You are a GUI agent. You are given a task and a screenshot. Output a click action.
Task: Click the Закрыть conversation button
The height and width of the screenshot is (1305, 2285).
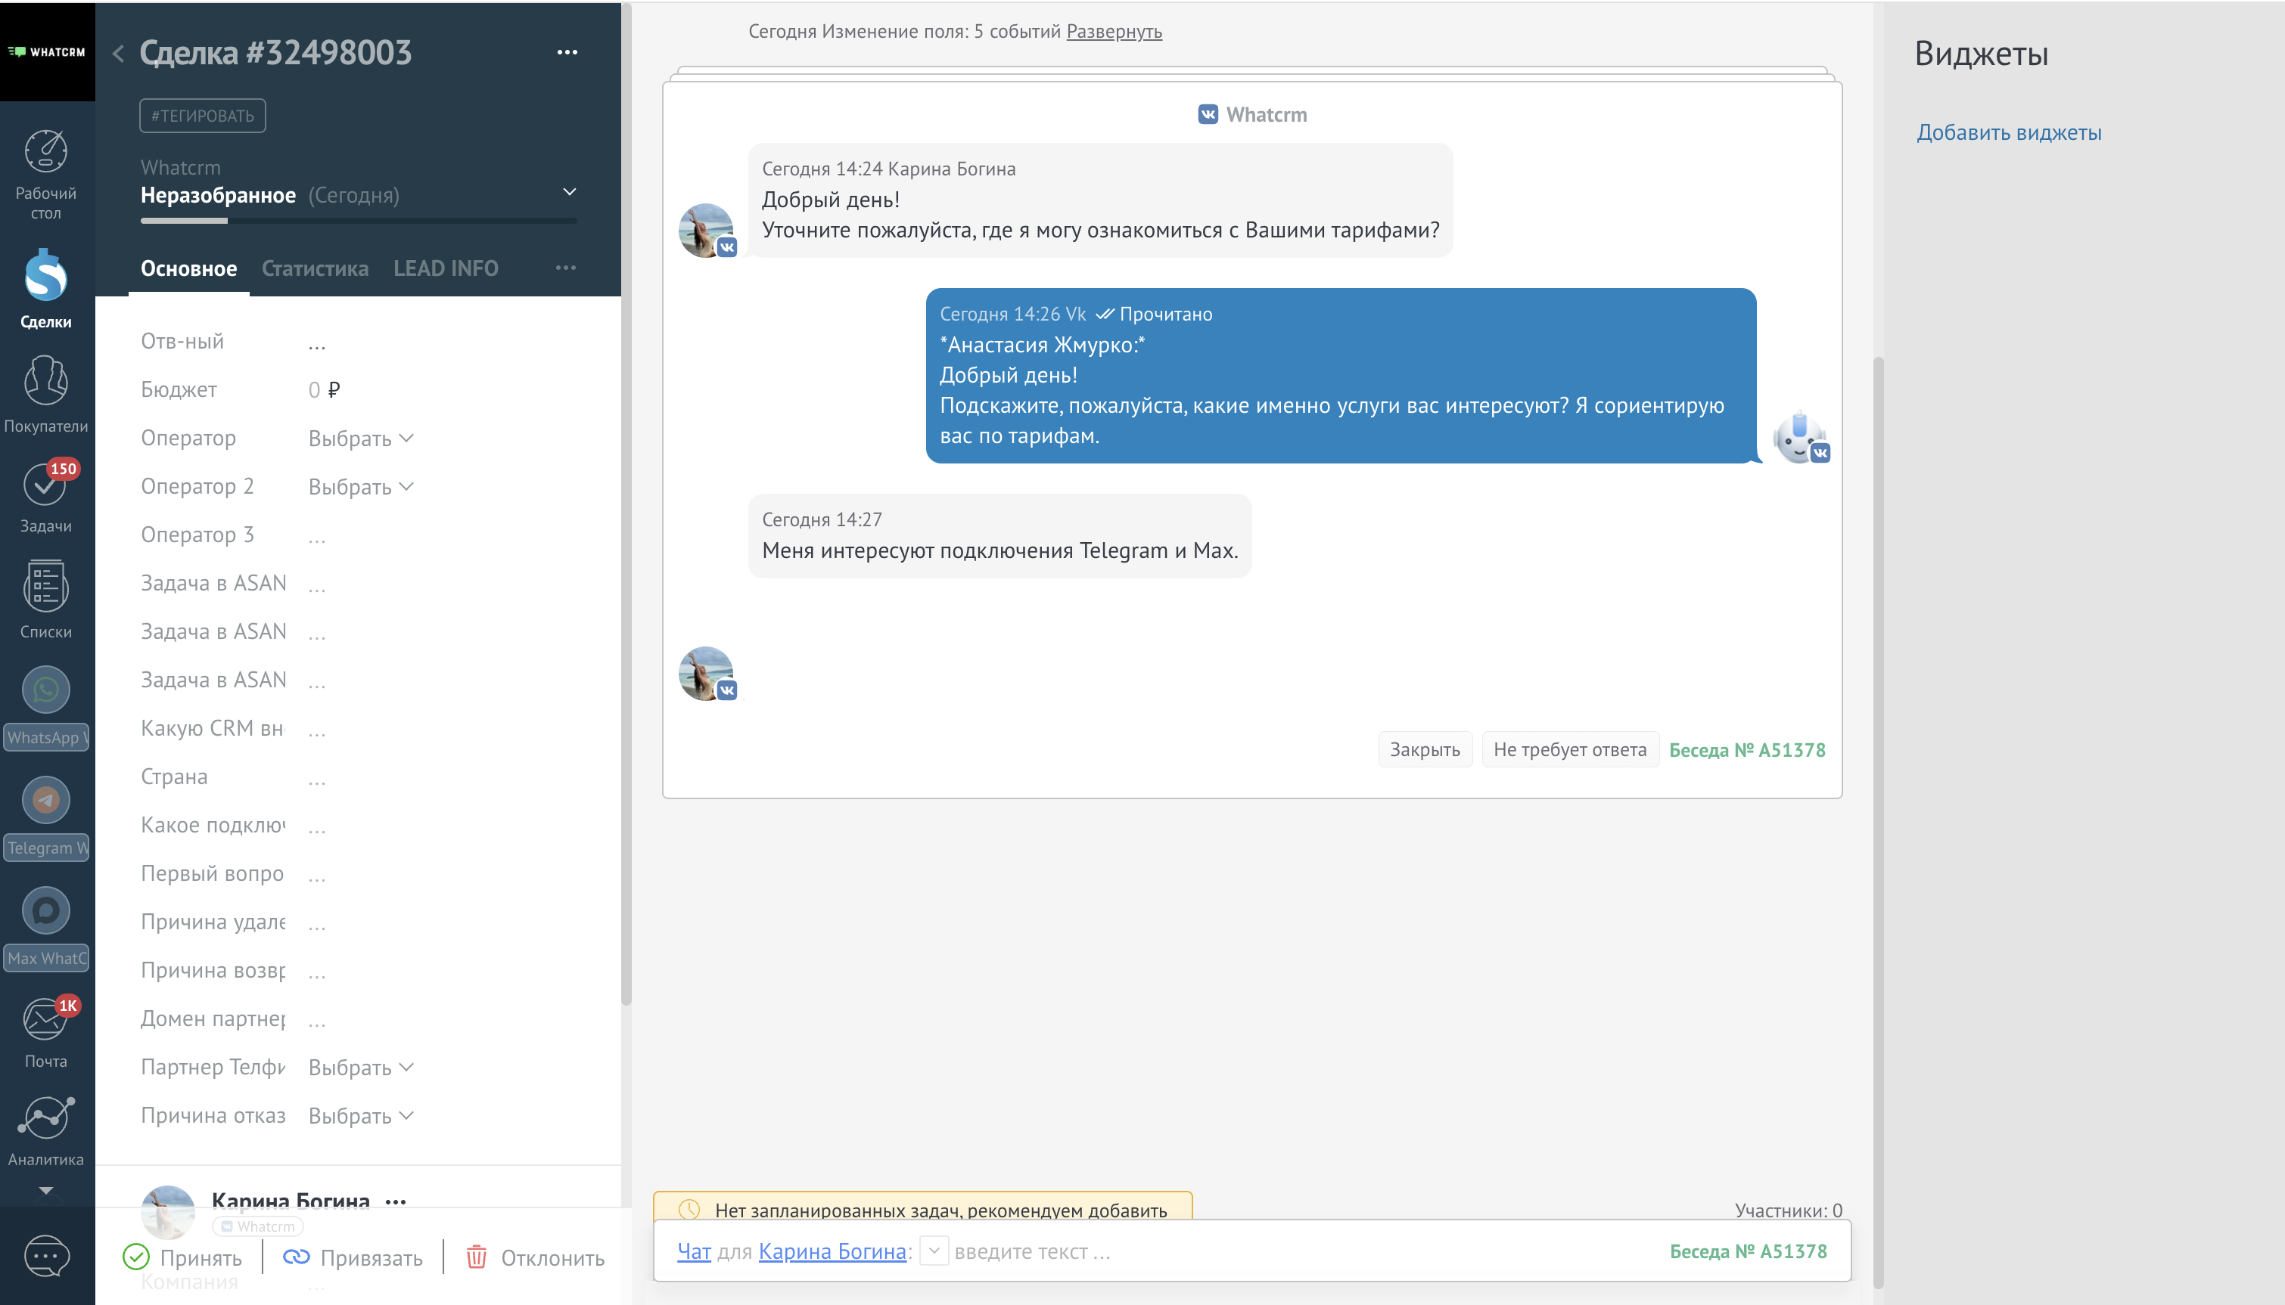(x=1425, y=749)
